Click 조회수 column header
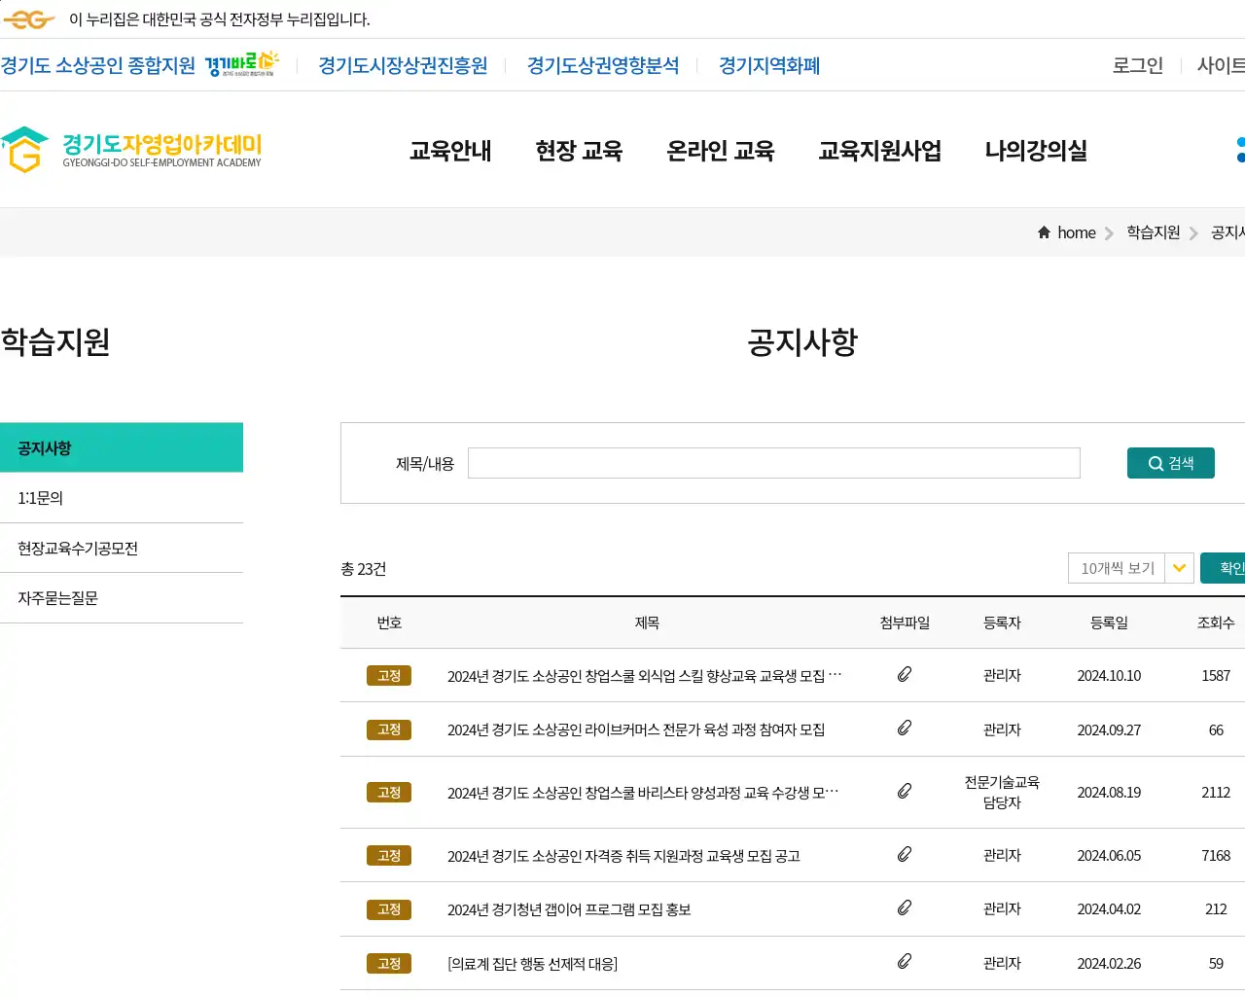This screenshot has width=1245, height=996. click(1216, 622)
